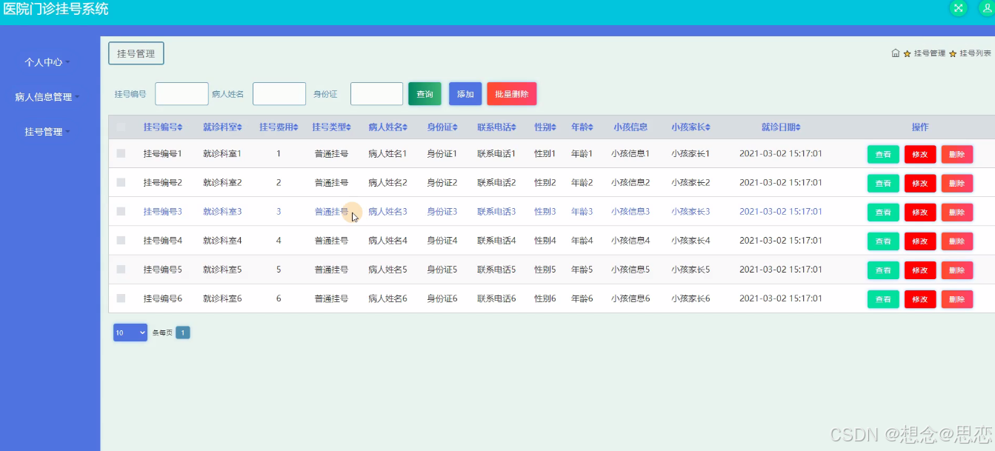Check the row checkbox for 挂号编号3
Screen dimensions: 995x451
(121, 211)
